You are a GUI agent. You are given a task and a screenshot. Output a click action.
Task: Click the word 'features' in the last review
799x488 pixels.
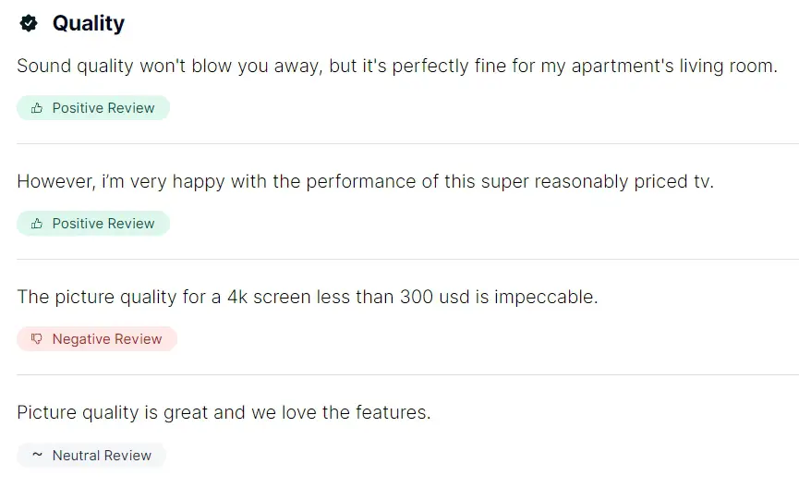tap(391, 412)
